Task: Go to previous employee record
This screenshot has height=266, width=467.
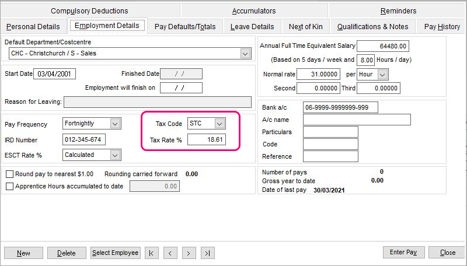Action: pos(170,253)
